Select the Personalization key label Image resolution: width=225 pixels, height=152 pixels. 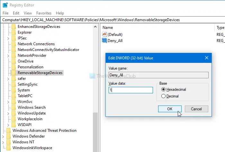[x=31, y=67]
